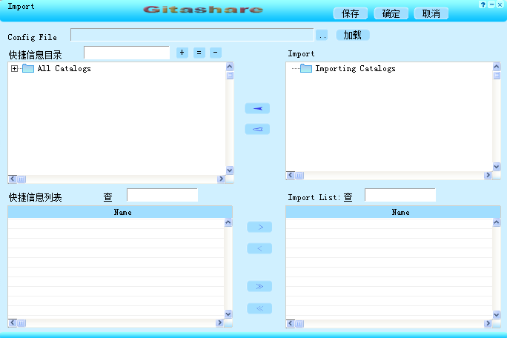Click the 快捷信息目录 catalog name field

pyautogui.click(x=127, y=53)
